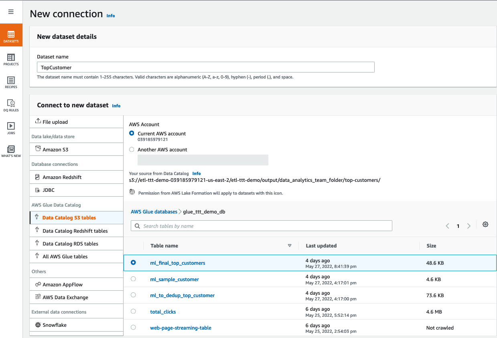This screenshot has width=497, height=338.
Task: Click the Not crawled size cell
Action: tap(440, 328)
